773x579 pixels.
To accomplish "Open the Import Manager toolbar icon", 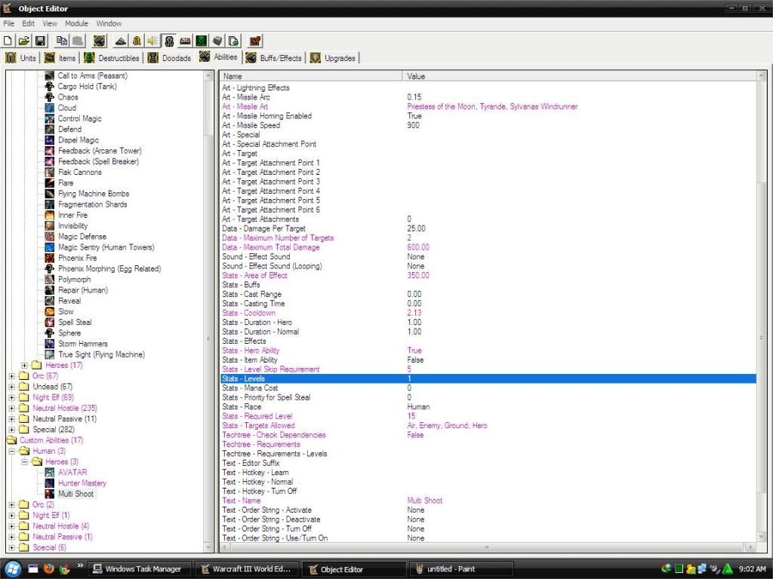I will [x=234, y=41].
